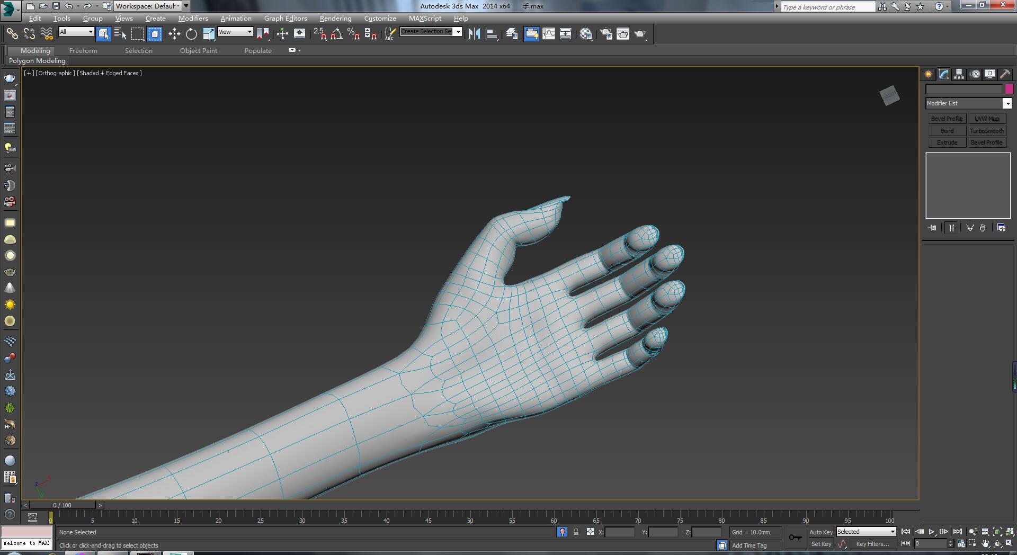This screenshot has width=1017, height=555.
Task: Switch to the Hierarchy command panel
Action: point(959,74)
